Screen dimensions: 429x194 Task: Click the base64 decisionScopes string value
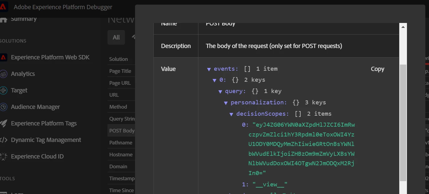point(302,149)
